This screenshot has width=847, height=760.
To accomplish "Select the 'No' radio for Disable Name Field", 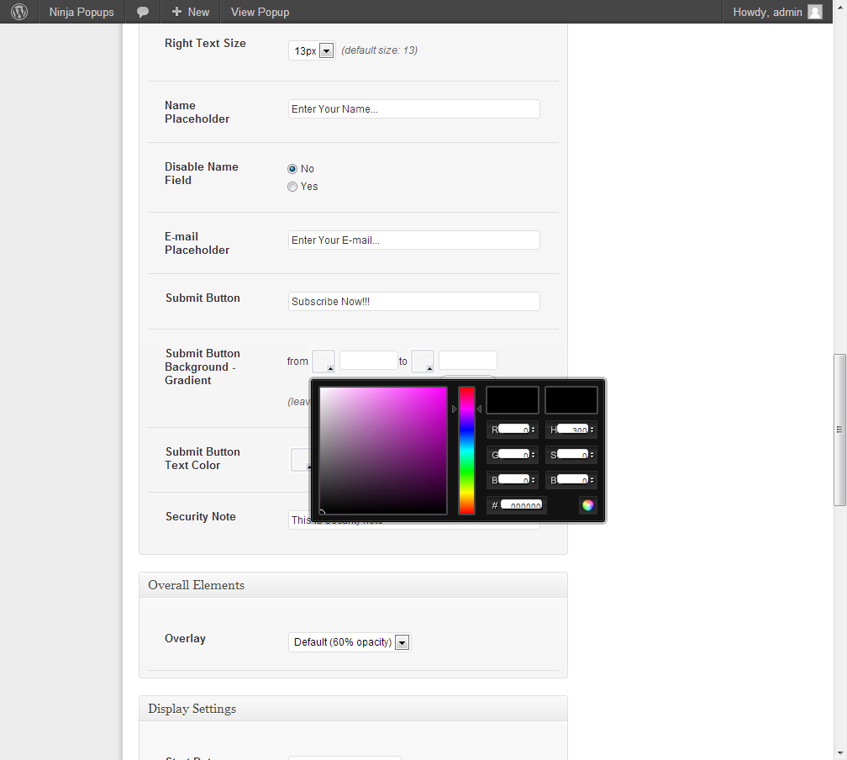I will pyautogui.click(x=292, y=169).
